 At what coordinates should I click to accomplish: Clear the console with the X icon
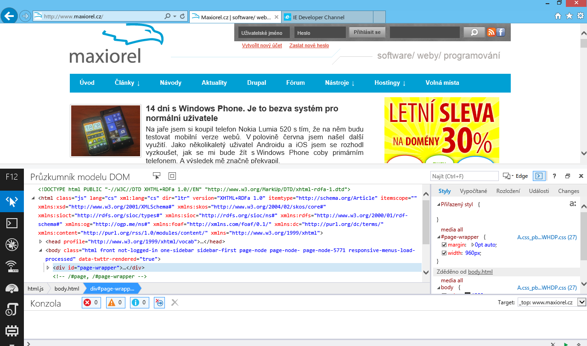point(175,302)
